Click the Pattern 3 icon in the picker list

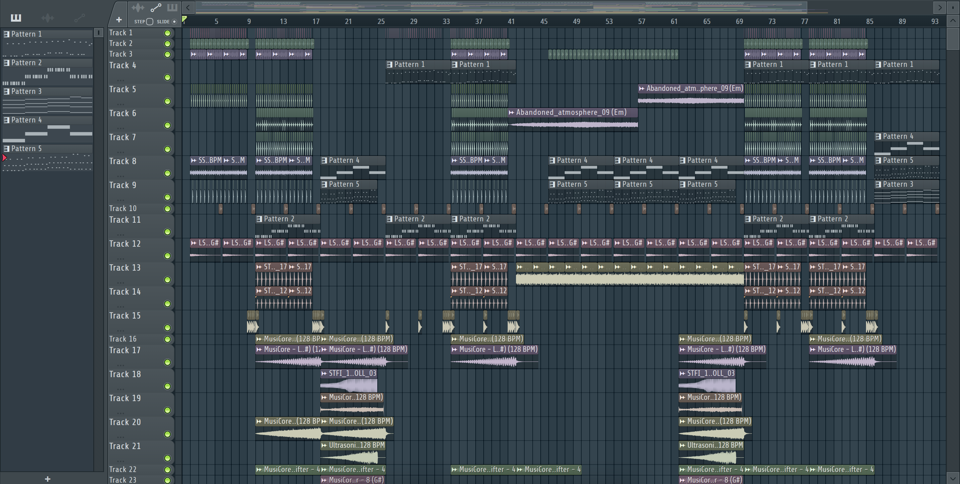coord(6,91)
